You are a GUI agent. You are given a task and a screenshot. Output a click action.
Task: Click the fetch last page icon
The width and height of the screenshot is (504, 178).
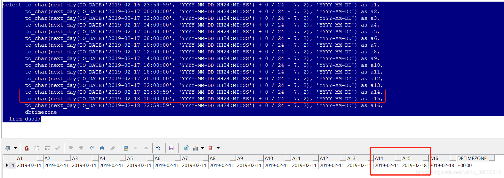[81, 148]
